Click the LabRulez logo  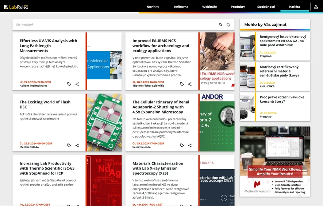coord(16,7)
